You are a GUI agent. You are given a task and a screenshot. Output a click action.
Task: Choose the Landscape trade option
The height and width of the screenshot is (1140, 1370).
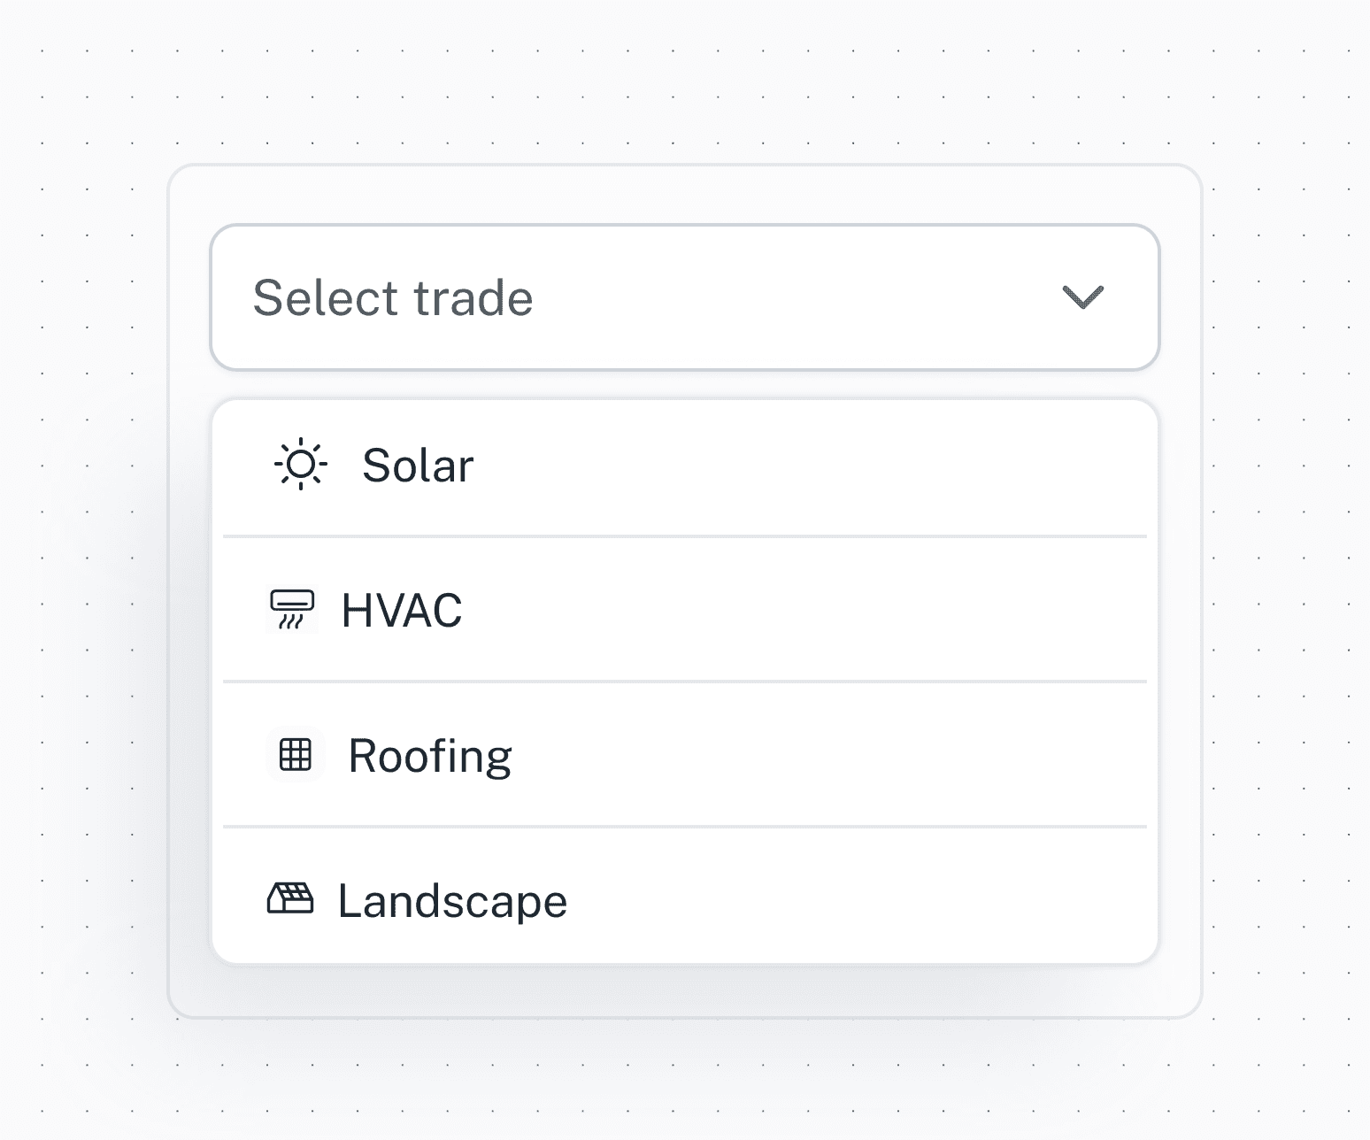tap(684, 899)
